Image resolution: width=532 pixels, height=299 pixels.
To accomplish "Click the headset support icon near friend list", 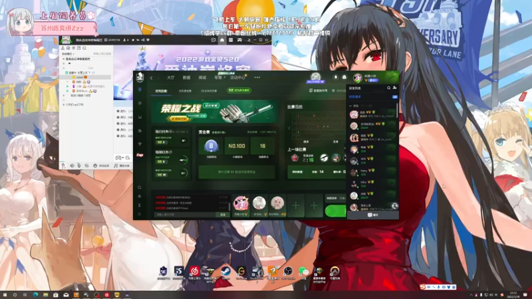I will click(x=394, y=206).
